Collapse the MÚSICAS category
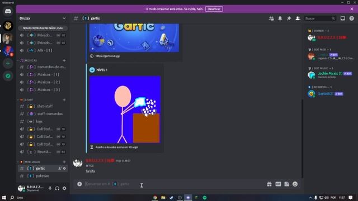 29,60
